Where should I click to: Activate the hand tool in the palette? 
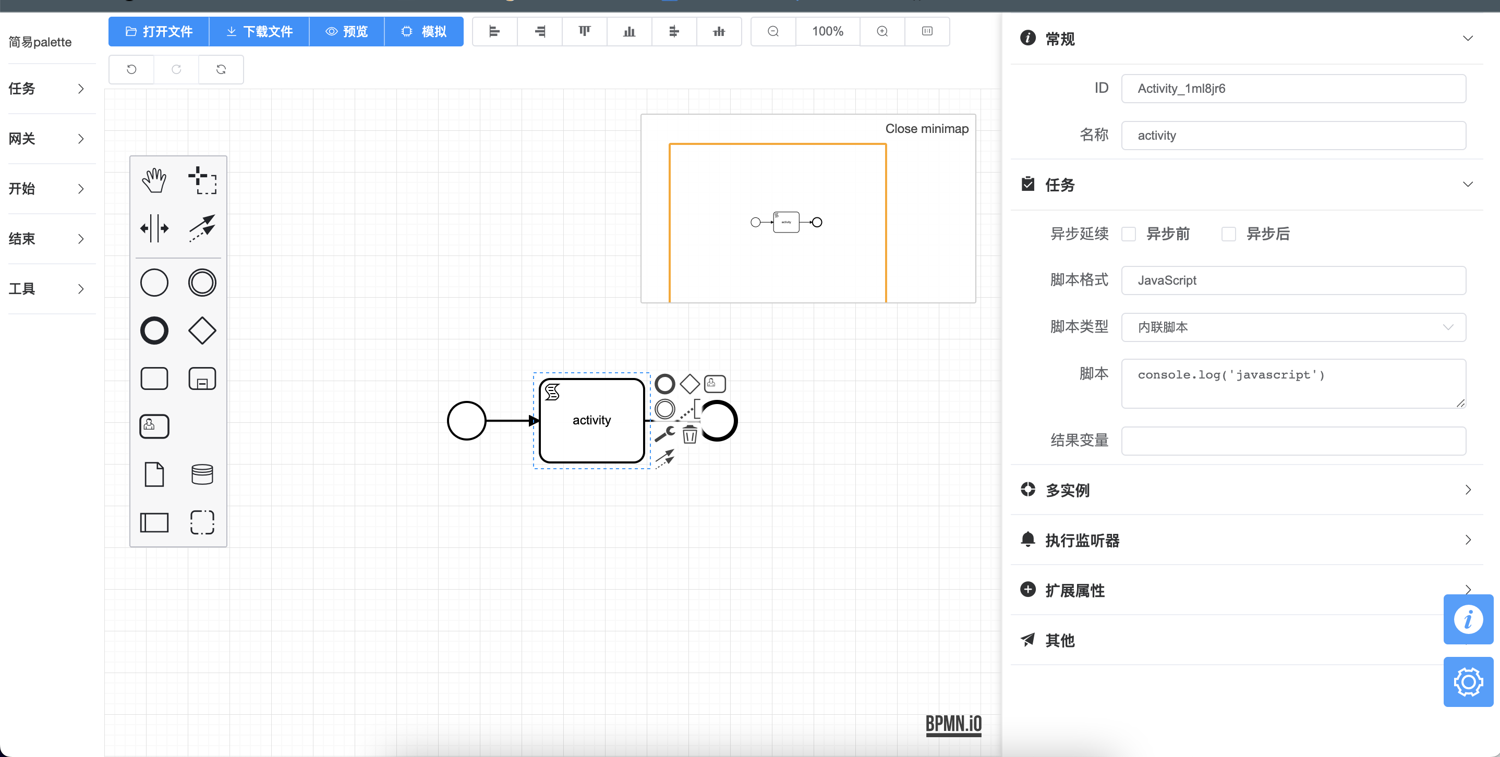tap(154, 180)
